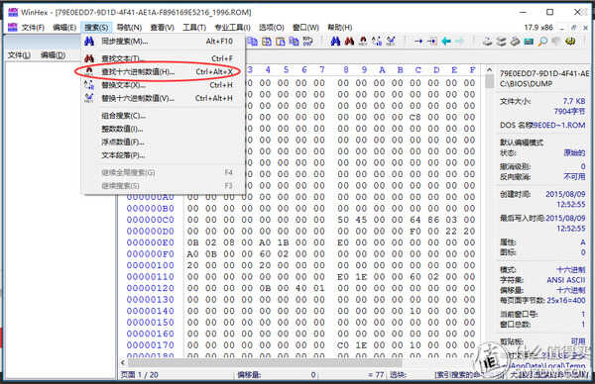Select the offset row 00000170
This screenshot has width=595, height=384.
pos(151,345)
